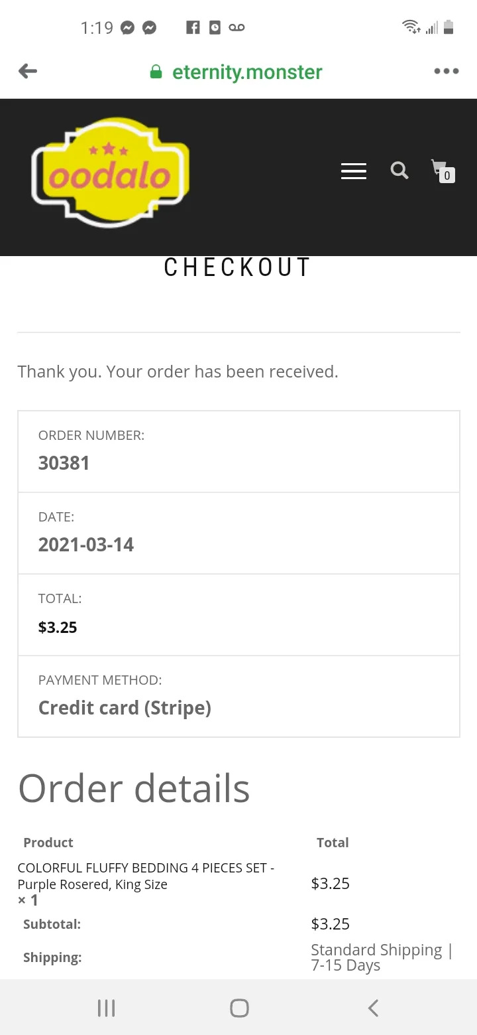
Task: Select the order number 30381
Action: click(x=64, y=463)
